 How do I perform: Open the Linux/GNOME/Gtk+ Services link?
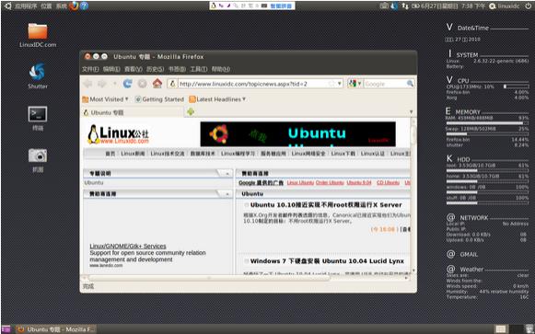coord(128,246)
